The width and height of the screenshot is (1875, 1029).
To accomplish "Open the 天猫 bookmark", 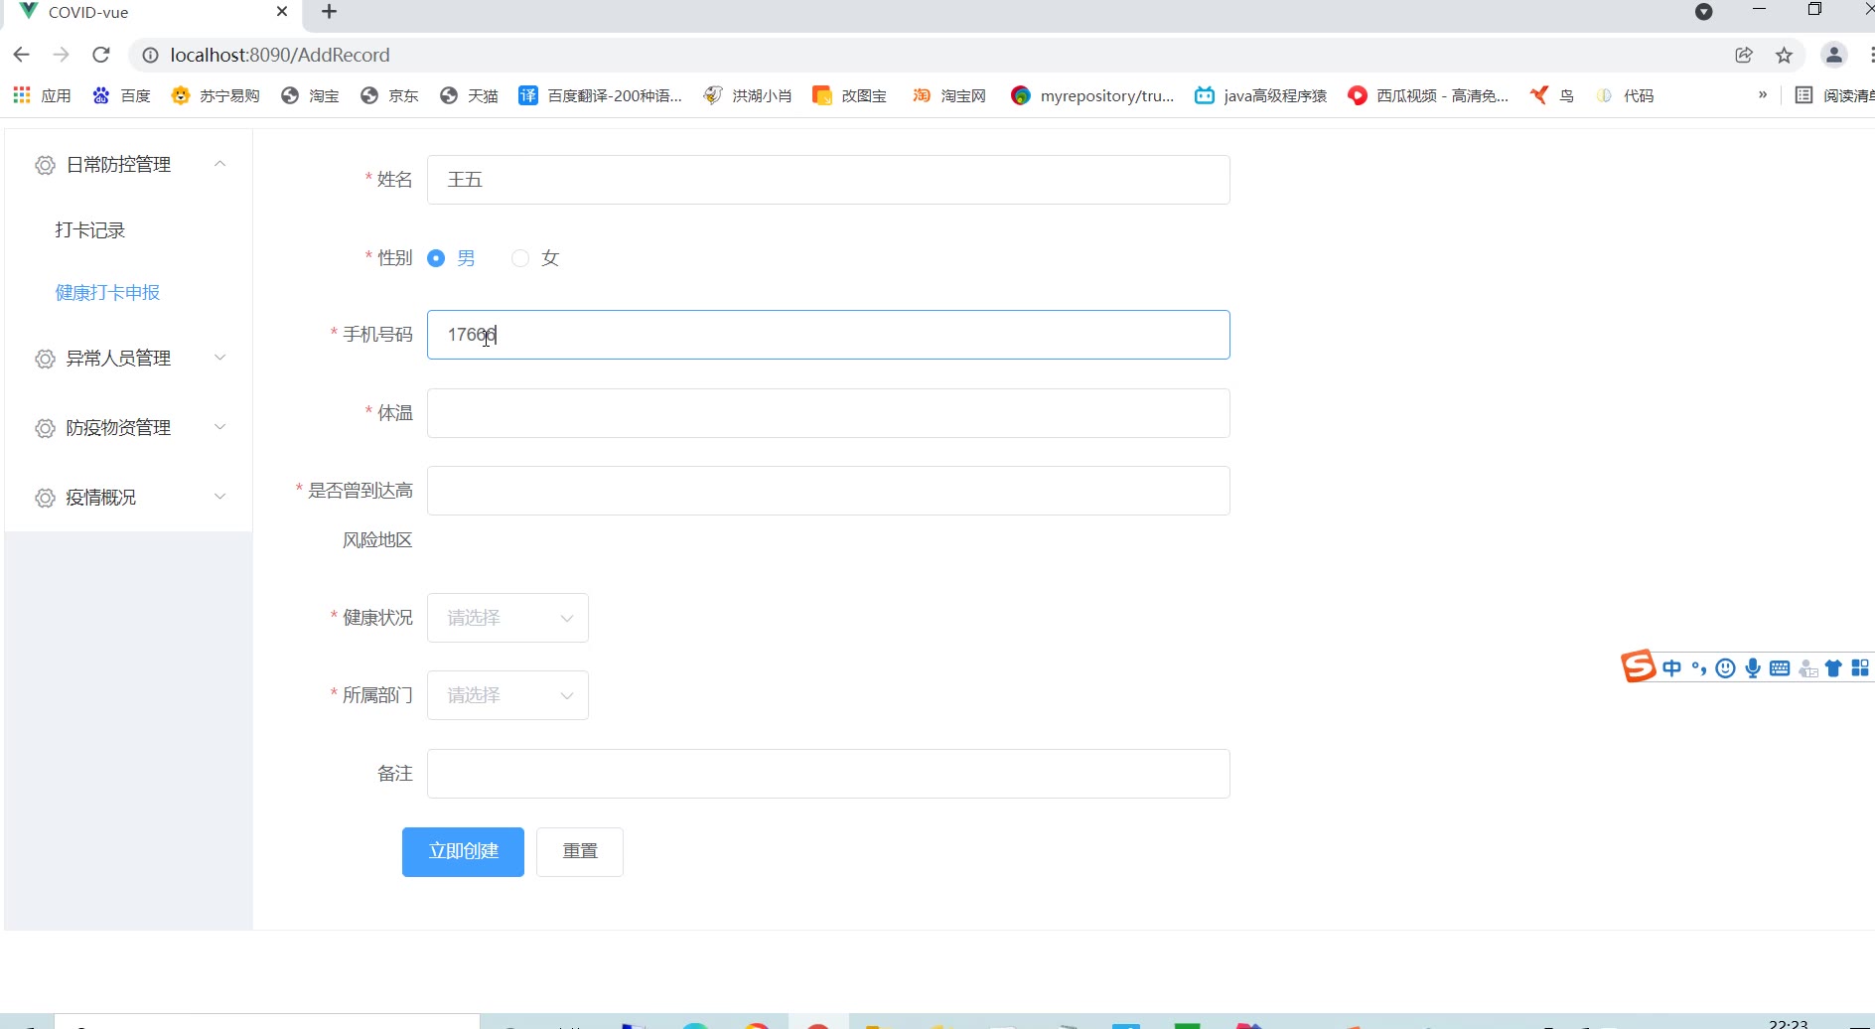I will [469, 95].
